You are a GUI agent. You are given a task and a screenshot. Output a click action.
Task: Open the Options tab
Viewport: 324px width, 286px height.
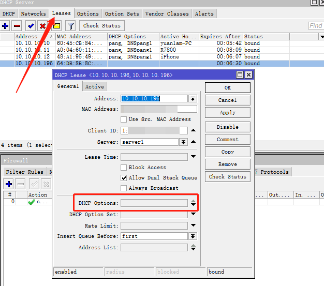tap(88, 14)
